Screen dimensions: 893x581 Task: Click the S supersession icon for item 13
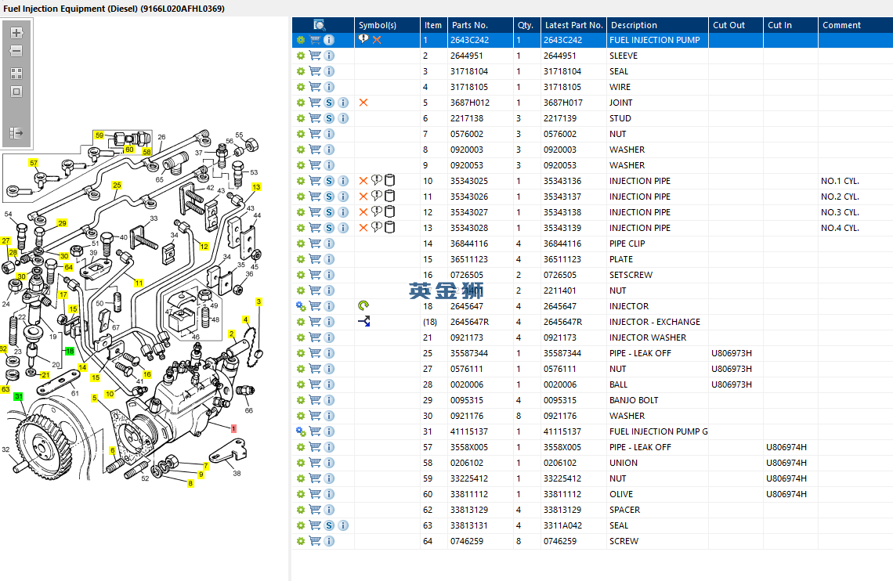[x=329, y=228]
